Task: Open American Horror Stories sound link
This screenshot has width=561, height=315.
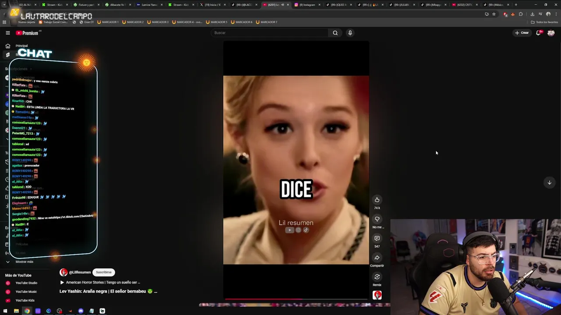Action: 103,283
